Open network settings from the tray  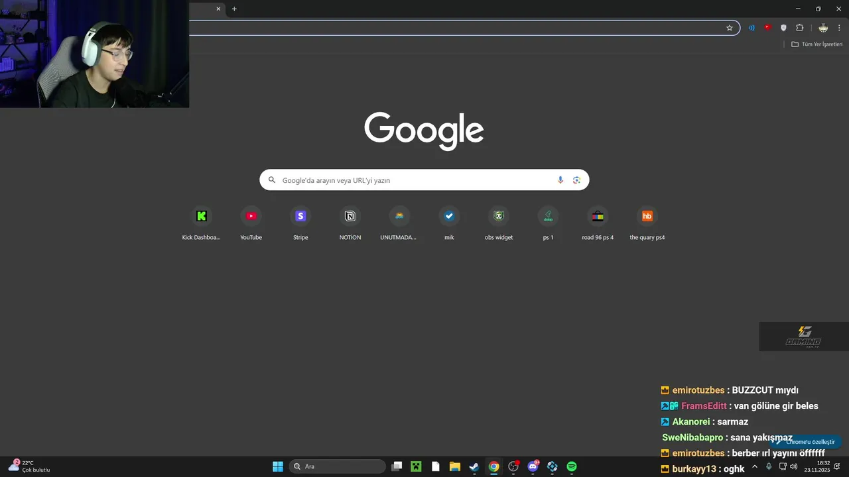(783, 466)
